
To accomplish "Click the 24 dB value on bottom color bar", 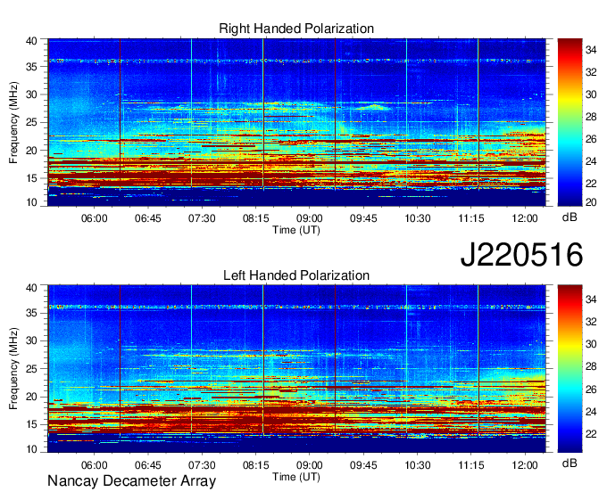I will point(591,412).
